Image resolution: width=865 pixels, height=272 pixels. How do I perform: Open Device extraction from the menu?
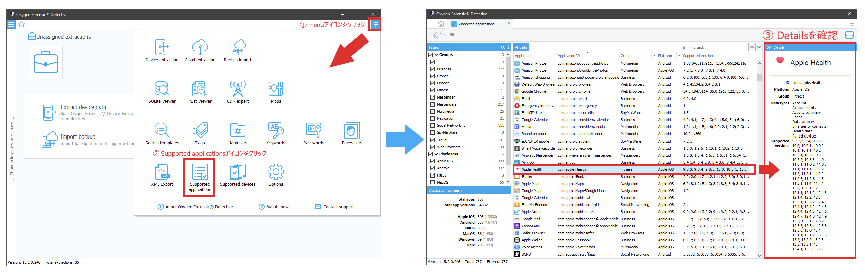162,50
